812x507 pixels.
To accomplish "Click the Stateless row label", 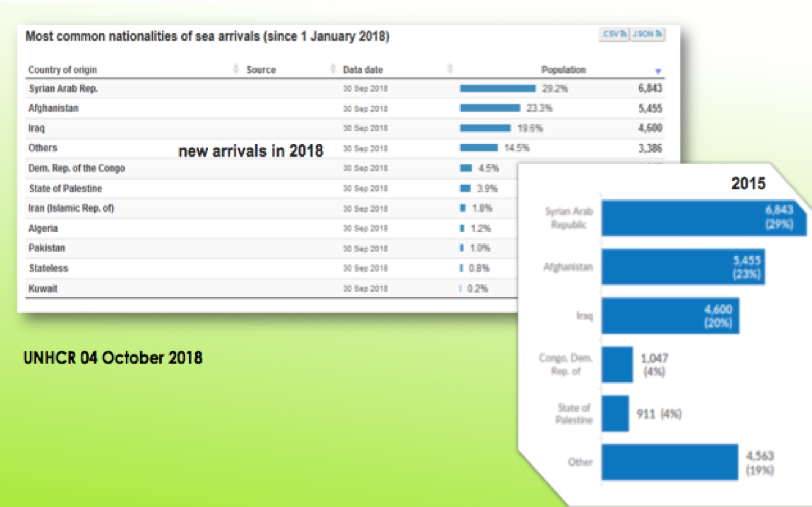I will point(49,268).
